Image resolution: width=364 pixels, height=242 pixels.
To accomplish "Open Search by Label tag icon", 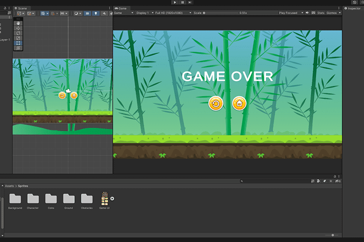I will click(x=325, y=181).
